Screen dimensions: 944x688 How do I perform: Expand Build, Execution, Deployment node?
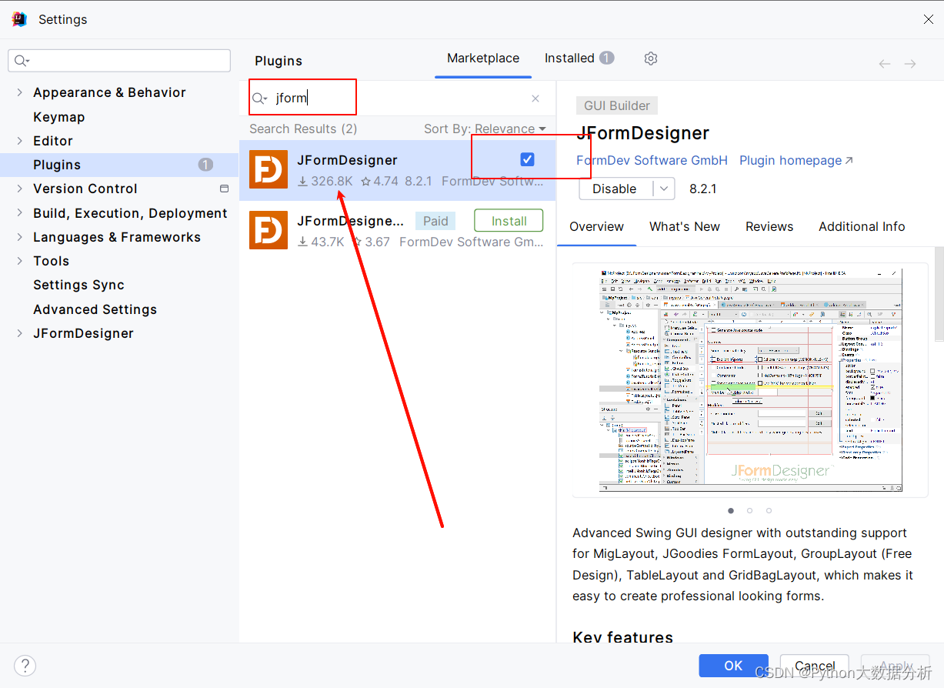[x=19, y=213]
